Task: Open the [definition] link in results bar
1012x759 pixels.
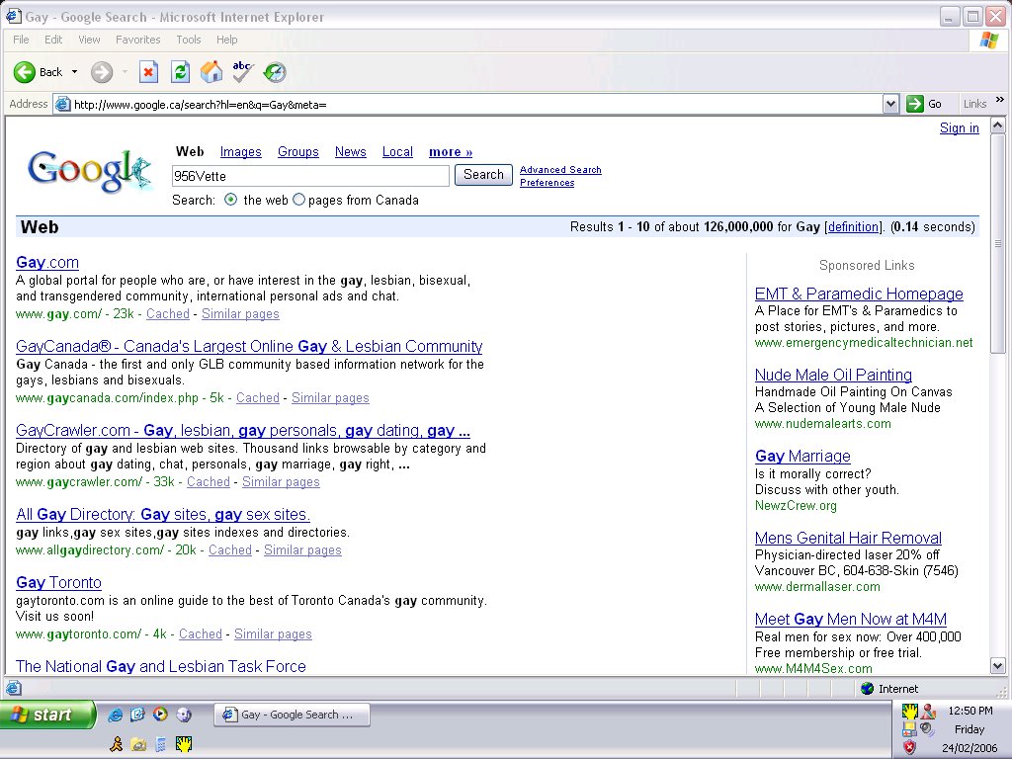Action: [x=853, y=226]
